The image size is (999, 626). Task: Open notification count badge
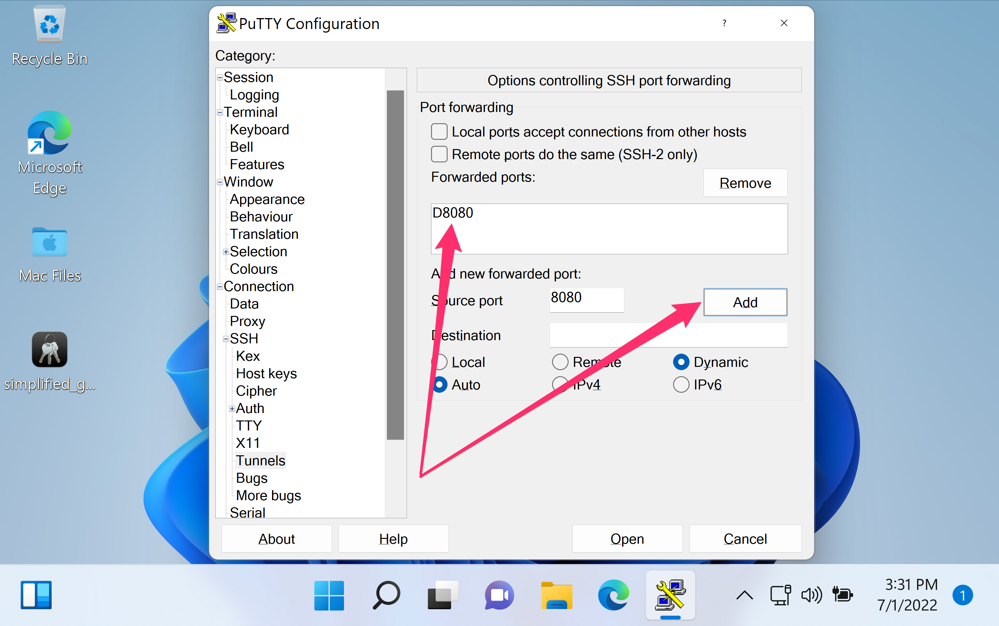tap(963, 595)
